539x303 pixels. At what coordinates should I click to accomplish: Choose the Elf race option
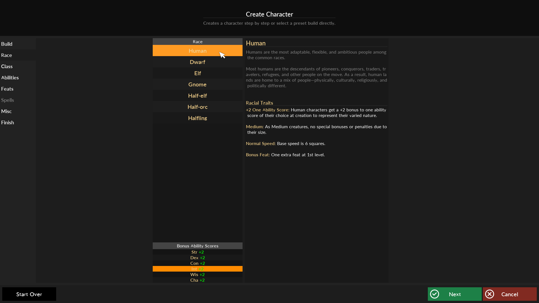tap(197, 73)
